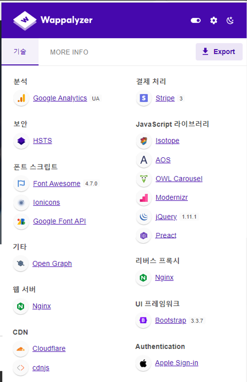Click the 폰트 스크립트 heading

click(36, 167)
